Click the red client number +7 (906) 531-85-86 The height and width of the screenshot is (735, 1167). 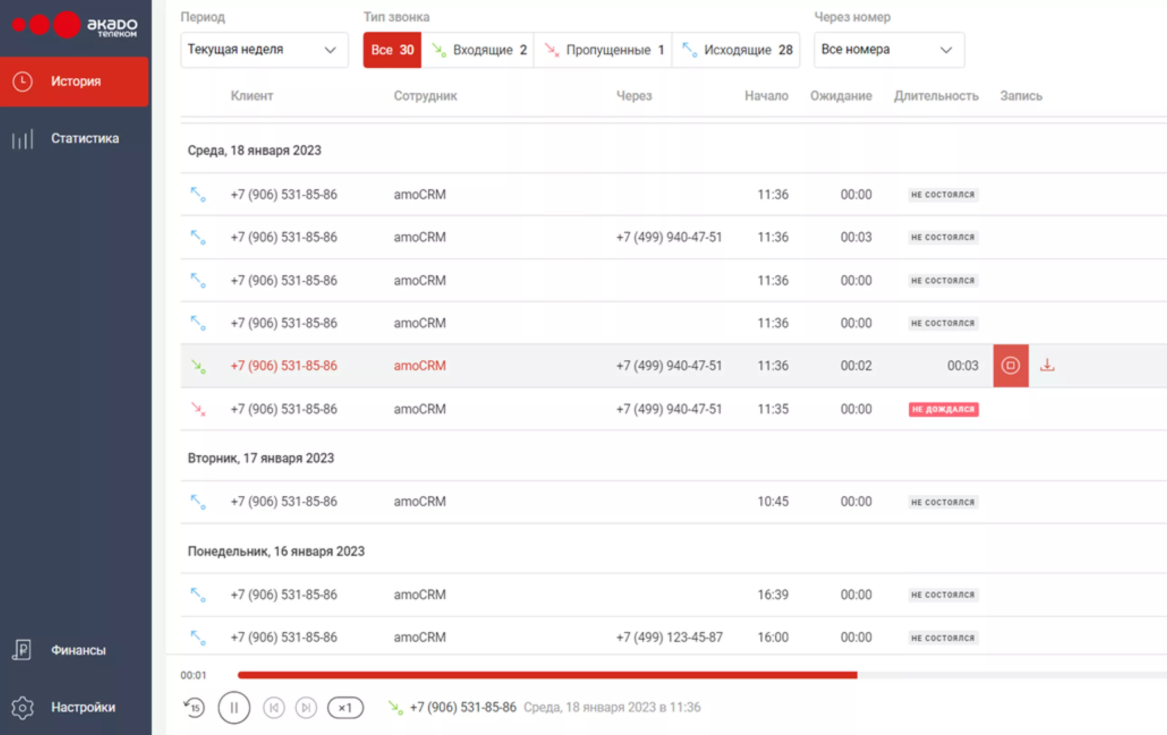pos(284,366)
